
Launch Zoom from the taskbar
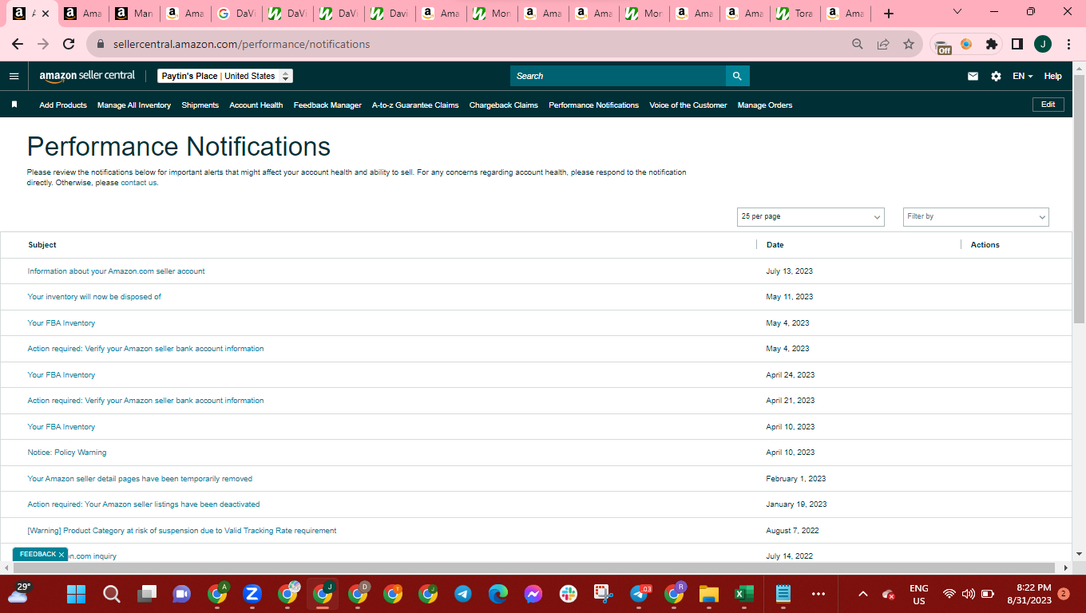click(252, 594)
